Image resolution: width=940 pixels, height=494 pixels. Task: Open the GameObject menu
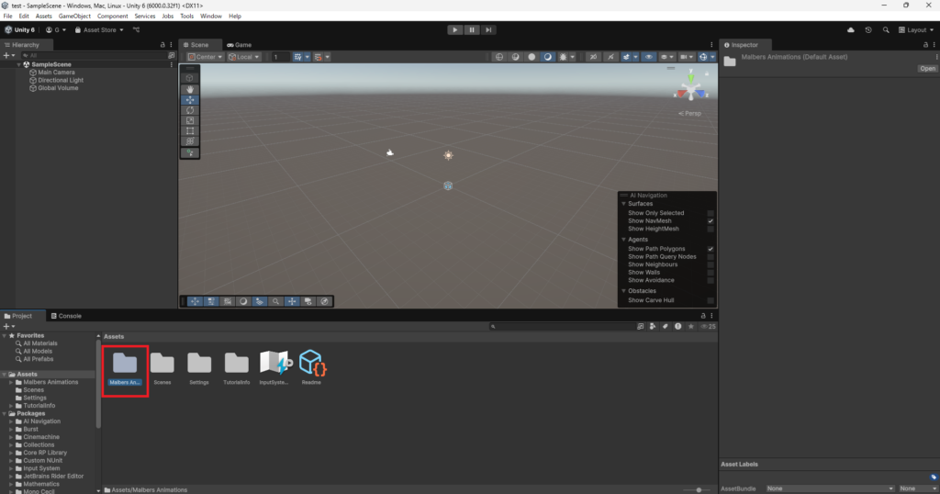(x=74, y=17)
